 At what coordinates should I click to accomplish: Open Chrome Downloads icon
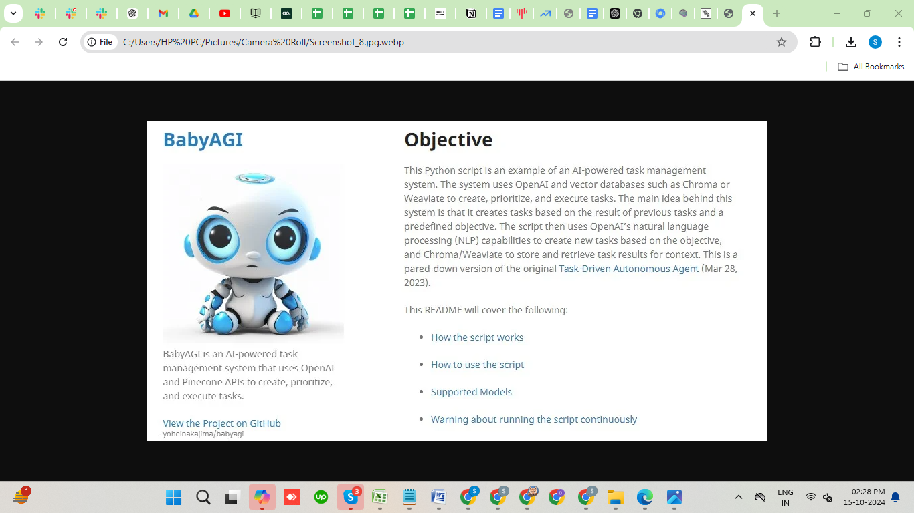(x=851, y=42)
